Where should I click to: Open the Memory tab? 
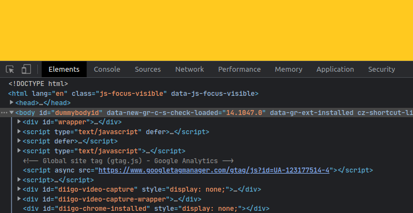coord(288,70)
